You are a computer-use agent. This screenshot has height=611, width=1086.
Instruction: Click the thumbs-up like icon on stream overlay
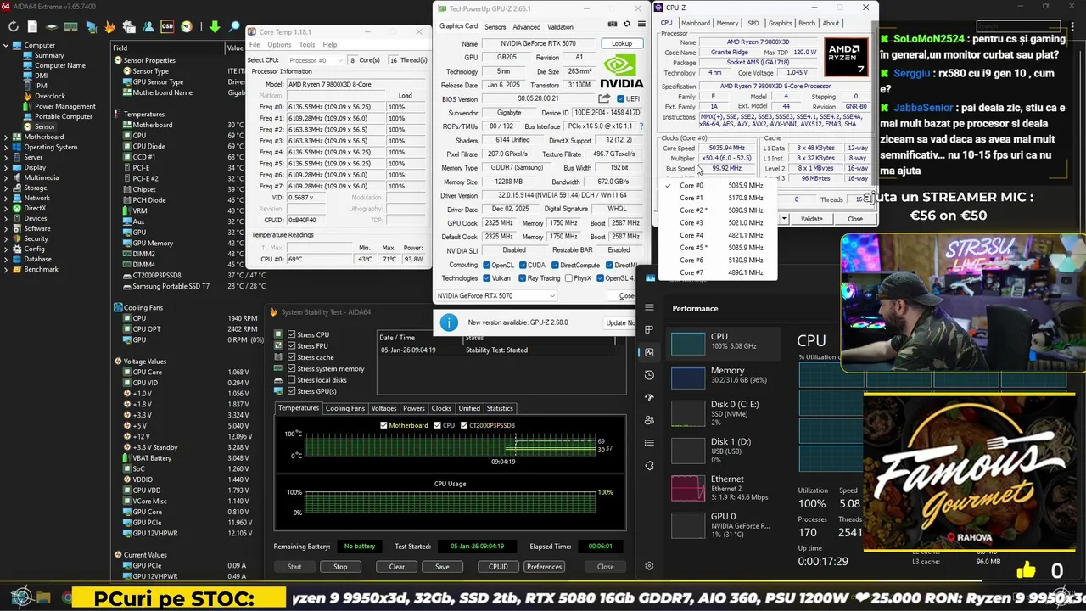tap(1026, 570)
